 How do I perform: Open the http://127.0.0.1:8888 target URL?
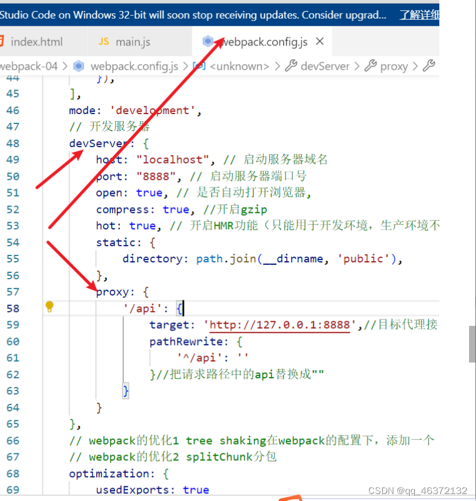click(x=279, y=325)
